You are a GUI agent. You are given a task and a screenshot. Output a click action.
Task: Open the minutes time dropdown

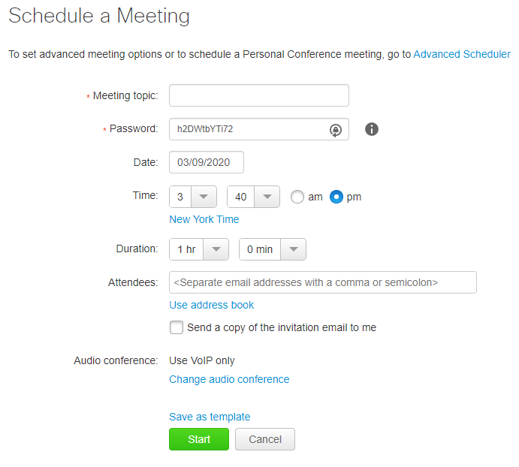pos(253,197)
